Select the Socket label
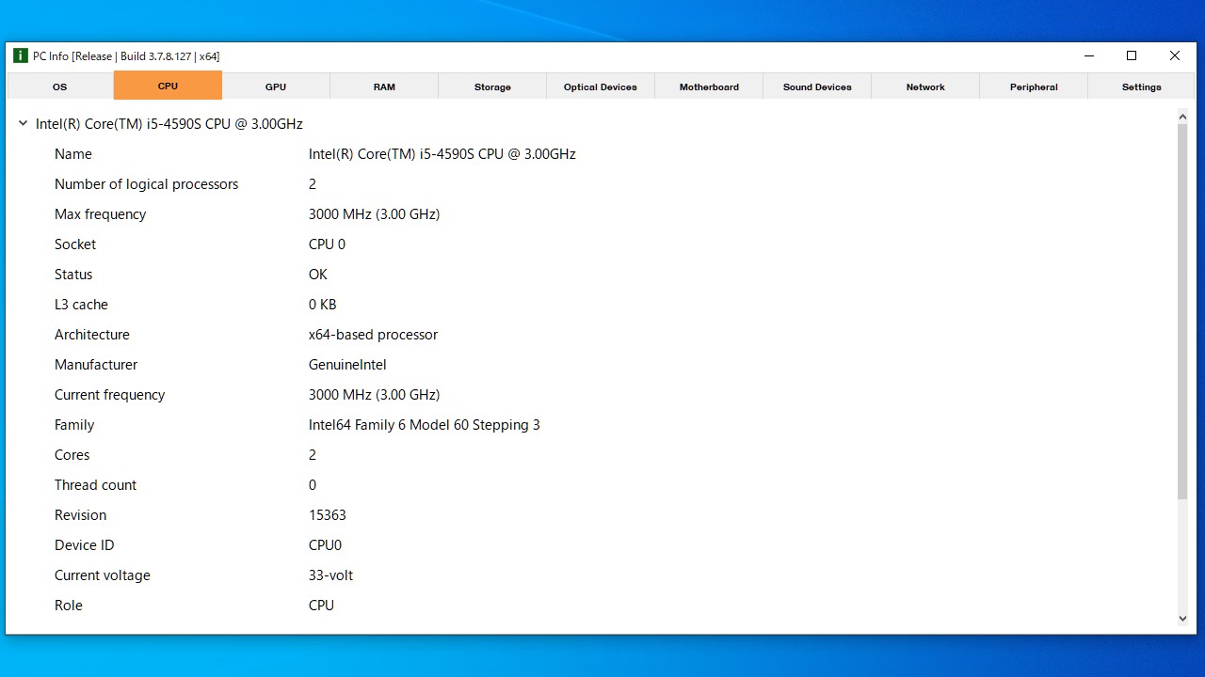This screenshot has width=1205, height=677. click(x=75, y=244)
